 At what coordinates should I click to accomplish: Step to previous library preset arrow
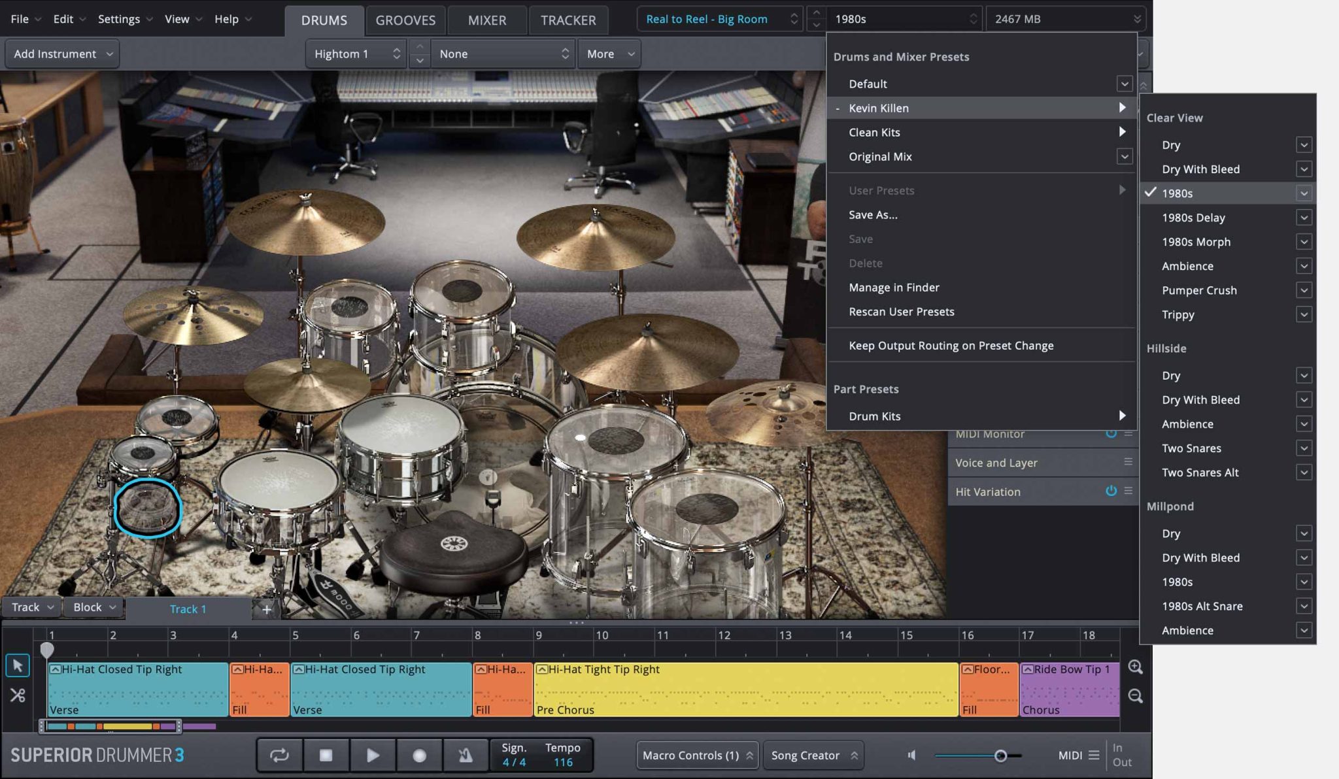tap(816, 12)
